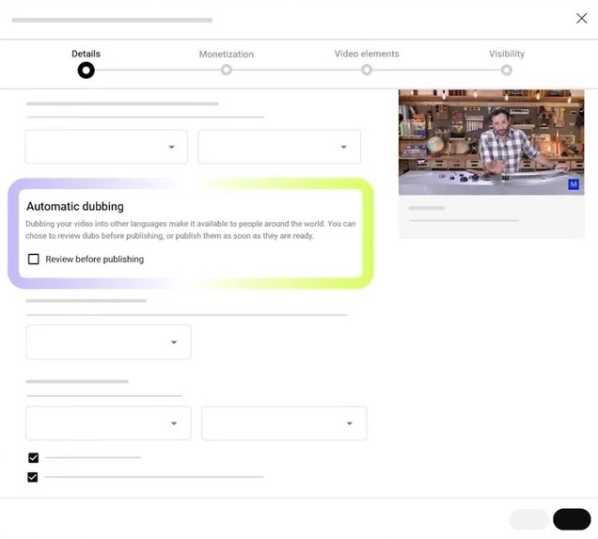
Task: Click the dubbing description starting 'Dubbing your video'
Action: tap(191, 230)
